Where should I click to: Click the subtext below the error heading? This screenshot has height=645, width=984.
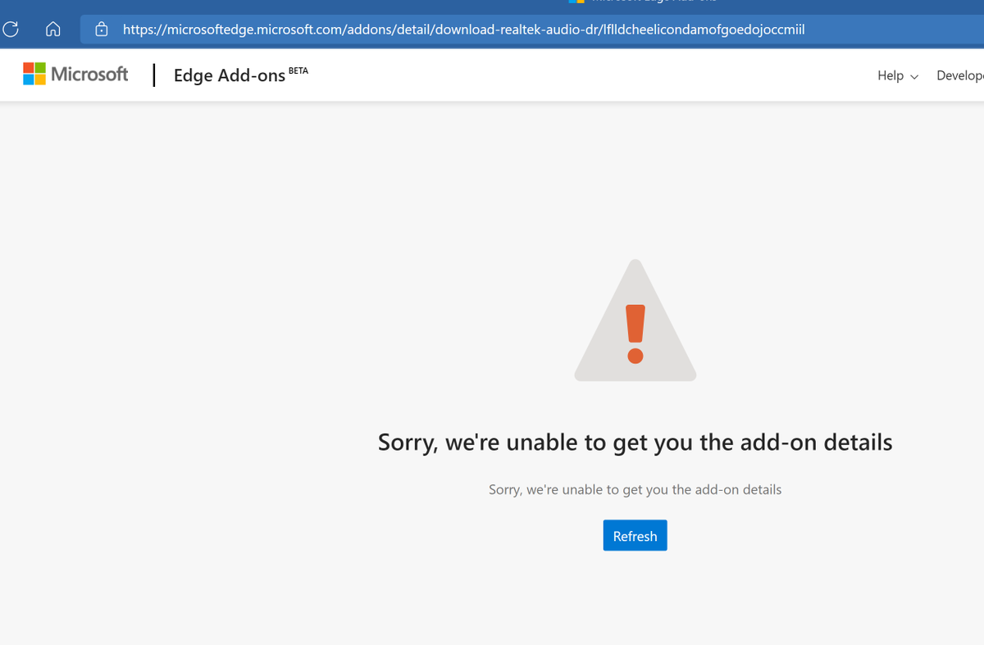point(635,489)
